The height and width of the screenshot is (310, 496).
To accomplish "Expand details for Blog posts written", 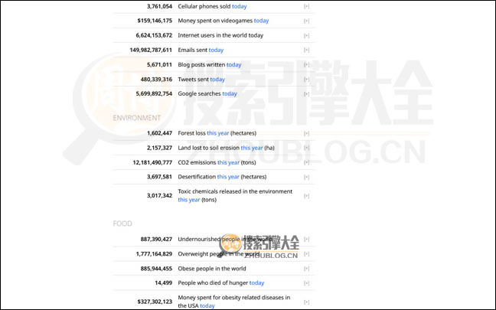I will click(307, 64).
